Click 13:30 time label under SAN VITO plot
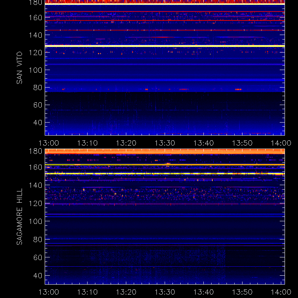 pos(165,143)
